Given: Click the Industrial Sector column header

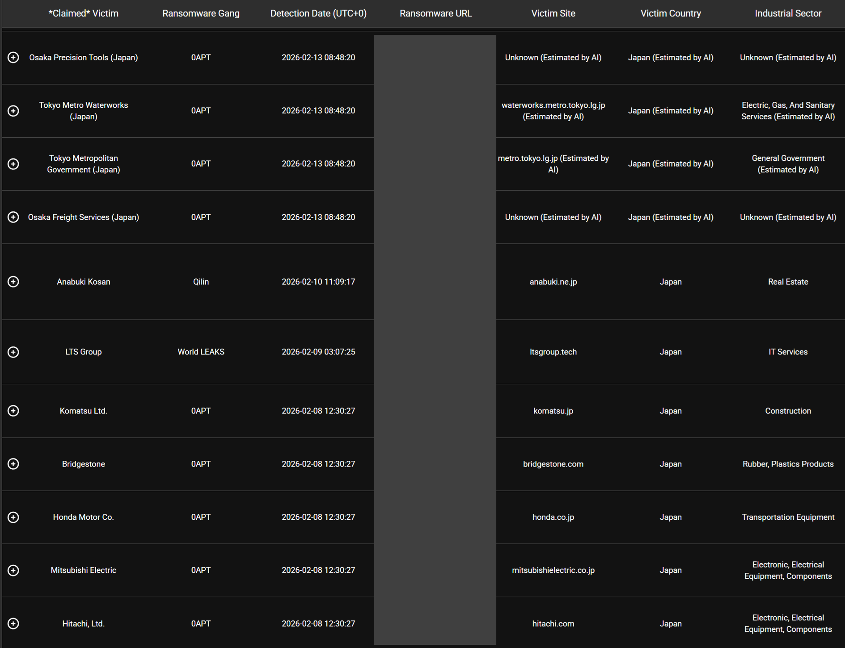Looking at the screenshot, I should 788,13.
